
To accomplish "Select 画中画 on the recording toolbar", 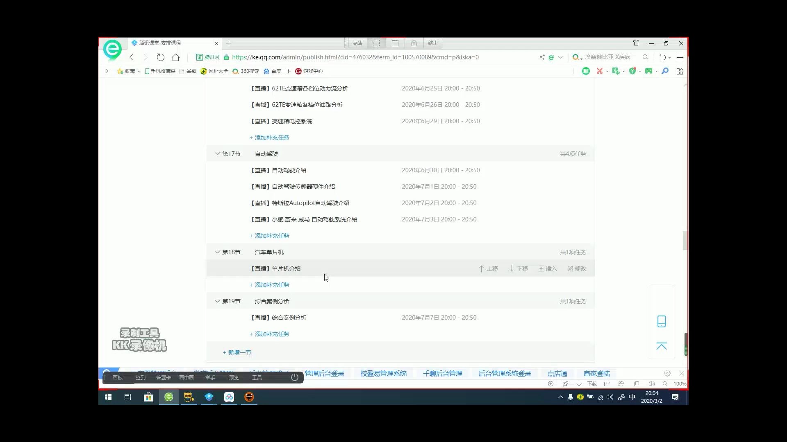I will [187, 377].
